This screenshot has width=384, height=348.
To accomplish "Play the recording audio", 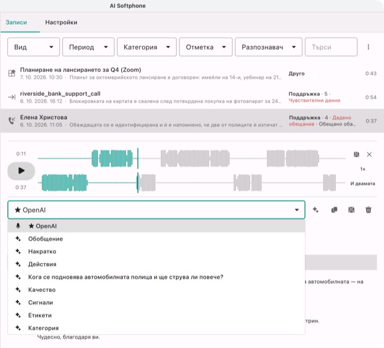I will coord(22,171).
